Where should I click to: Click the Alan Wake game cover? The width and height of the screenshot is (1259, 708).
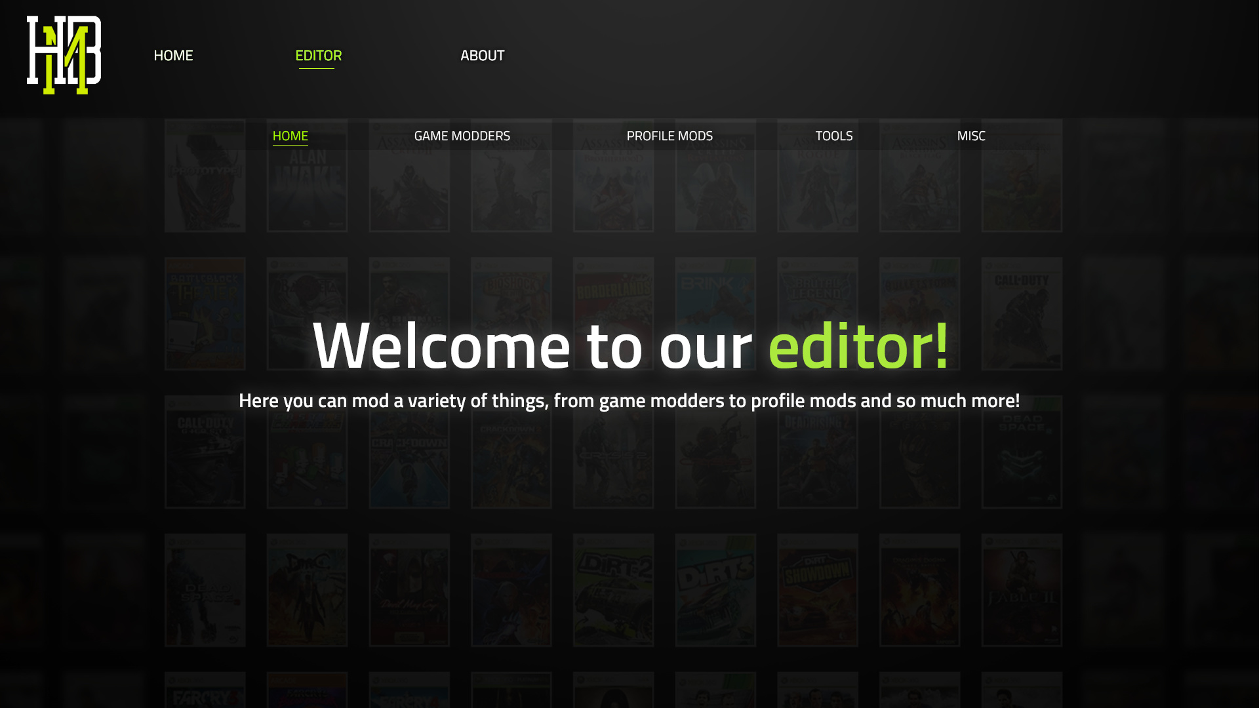pos(307,190)
